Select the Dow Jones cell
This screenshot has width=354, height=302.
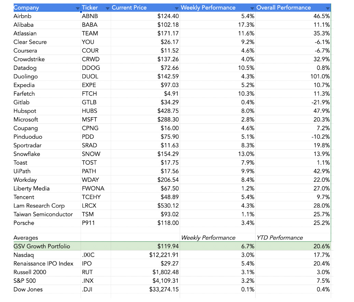(47, 289)
